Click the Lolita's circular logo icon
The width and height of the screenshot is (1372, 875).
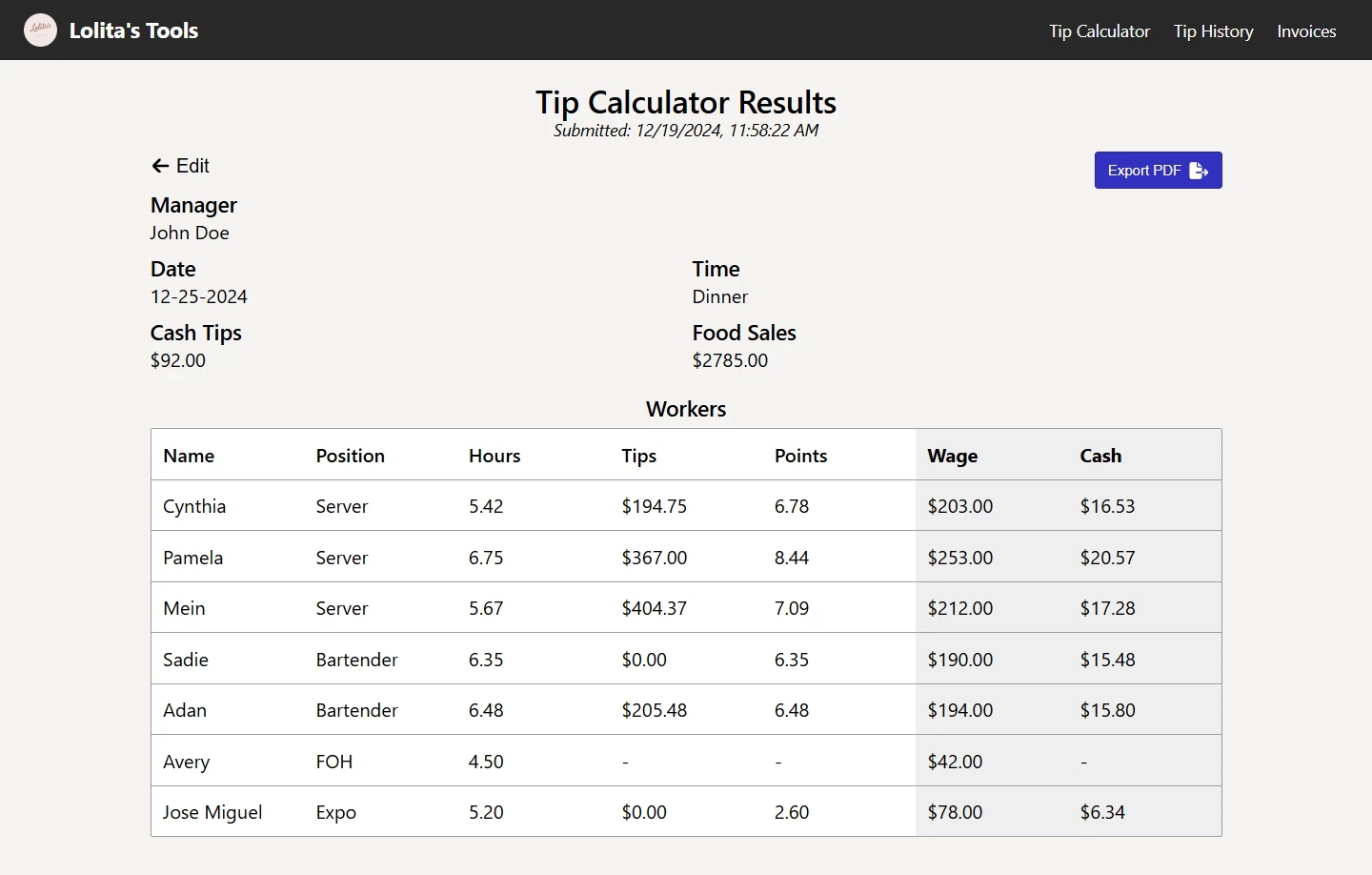[x=40, y=30]
